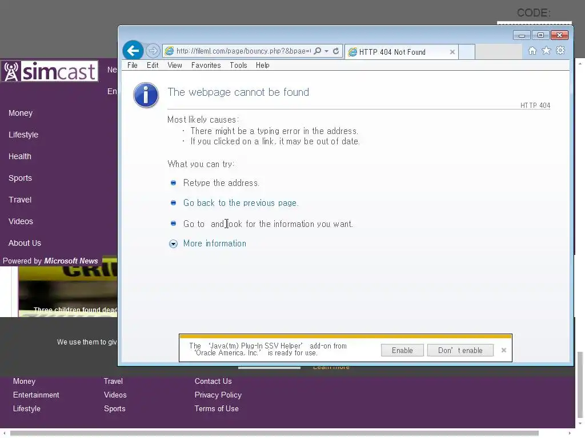
Task: Click the simcast logo
Action: tap(50, 71)
